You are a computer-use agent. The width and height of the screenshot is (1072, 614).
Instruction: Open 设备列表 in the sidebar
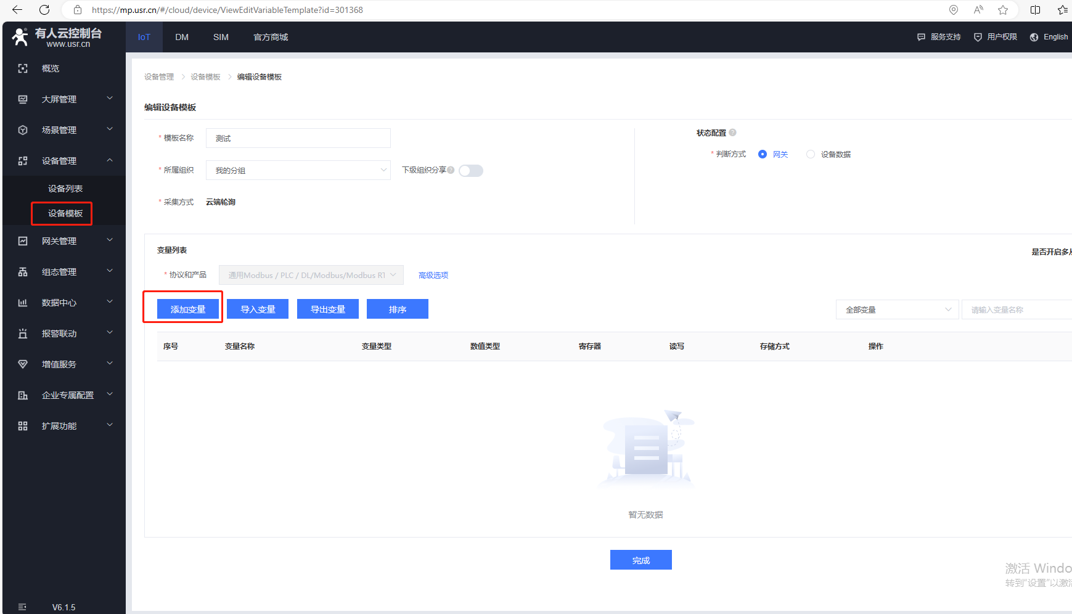tap(65, 189)
